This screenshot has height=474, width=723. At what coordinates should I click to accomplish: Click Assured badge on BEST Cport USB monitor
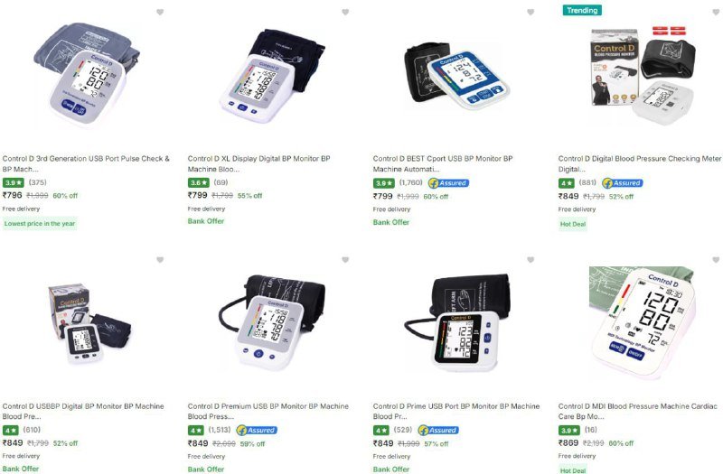tap(448, 183)
